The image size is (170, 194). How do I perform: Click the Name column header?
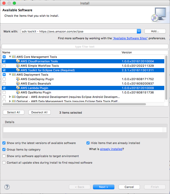(61, 52)
